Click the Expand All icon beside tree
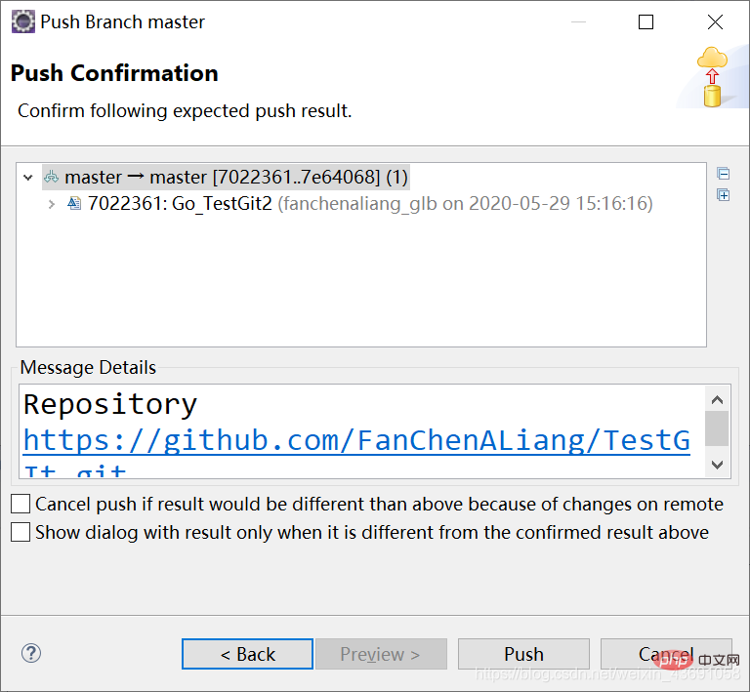The image size is (750, 692). (724, 195)
